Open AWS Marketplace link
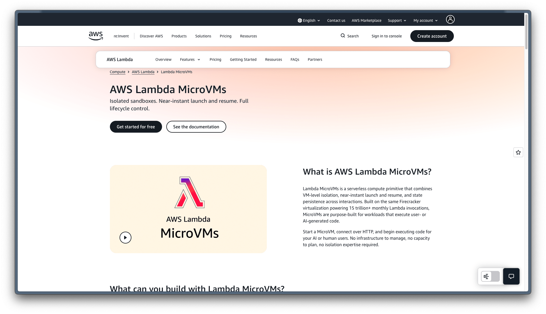The image size is (546, 314). click(367, 20)
